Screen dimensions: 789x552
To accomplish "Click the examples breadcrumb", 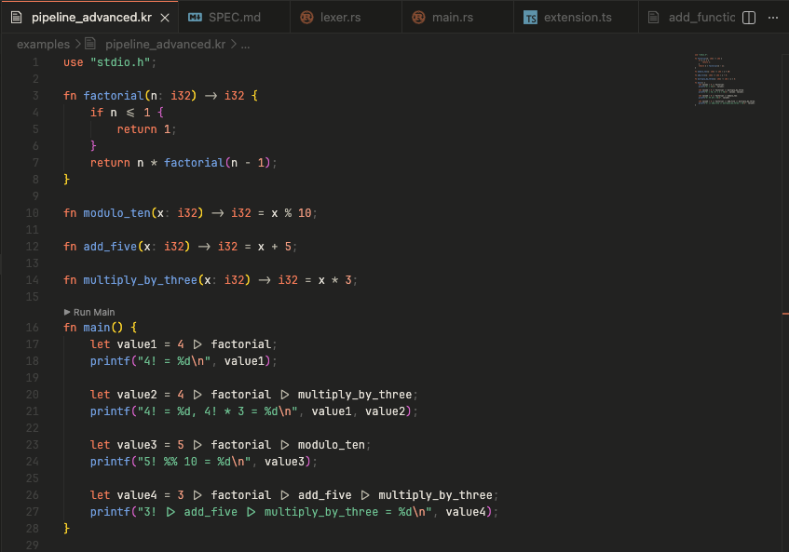I will coord(43,45).
